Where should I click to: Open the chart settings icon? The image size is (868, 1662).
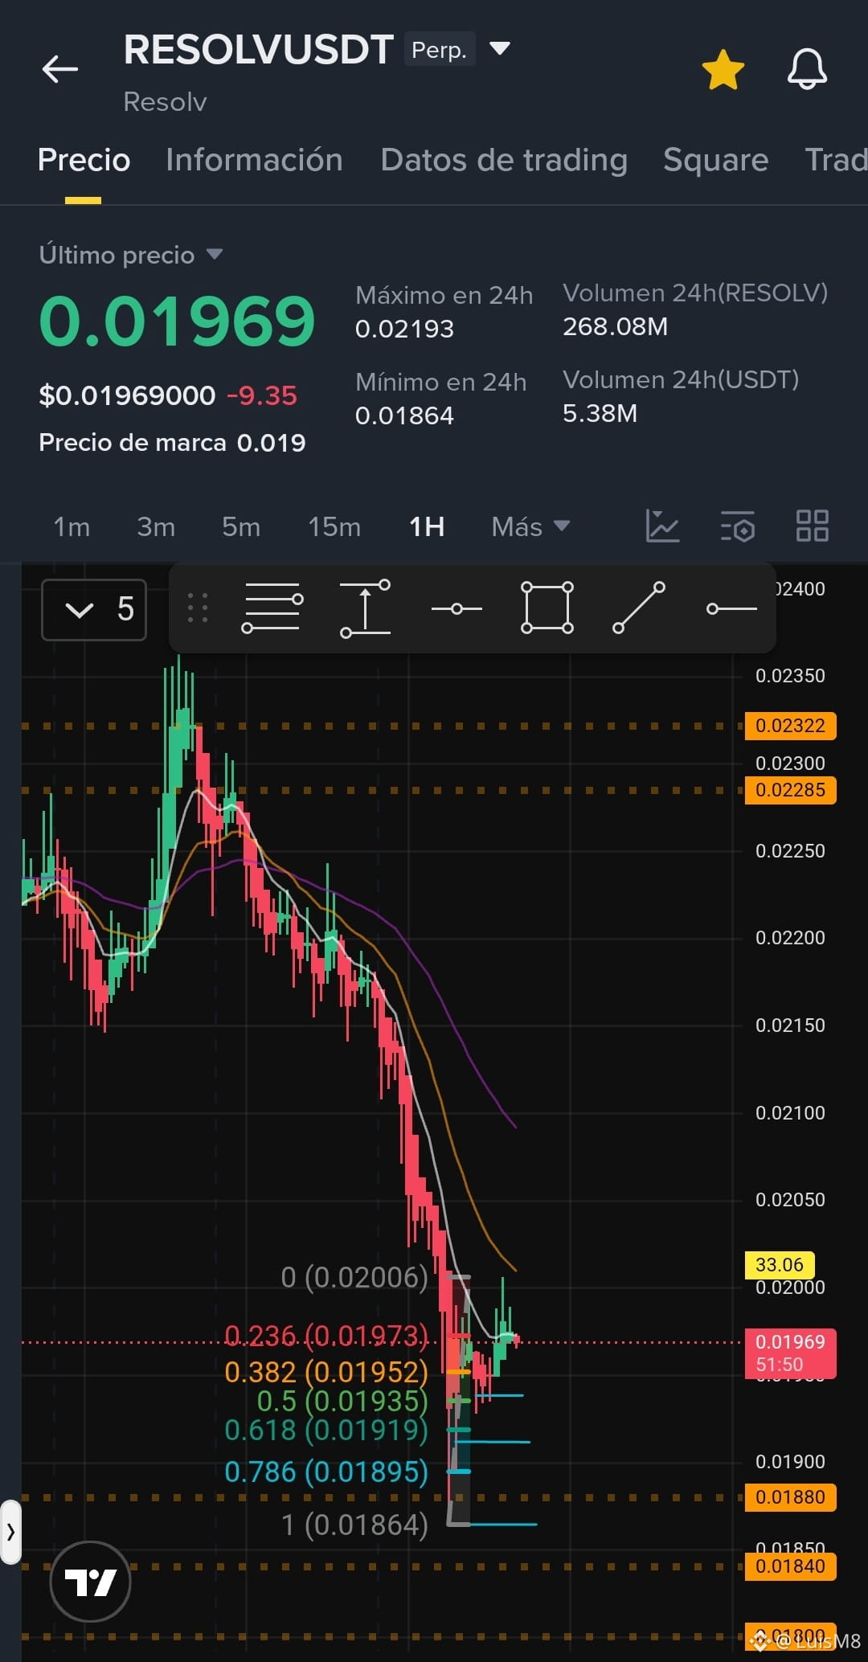click(738, 526)
